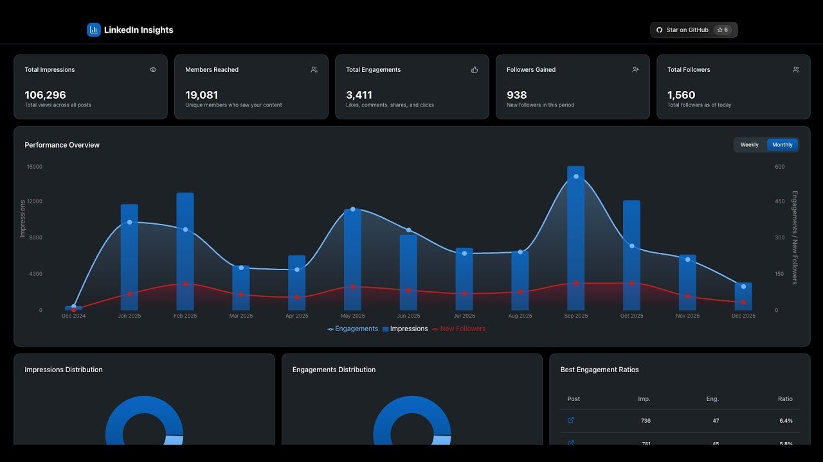
Task: Open the first post external link in Best Engagement Ratios
Action: pos(570,420)
